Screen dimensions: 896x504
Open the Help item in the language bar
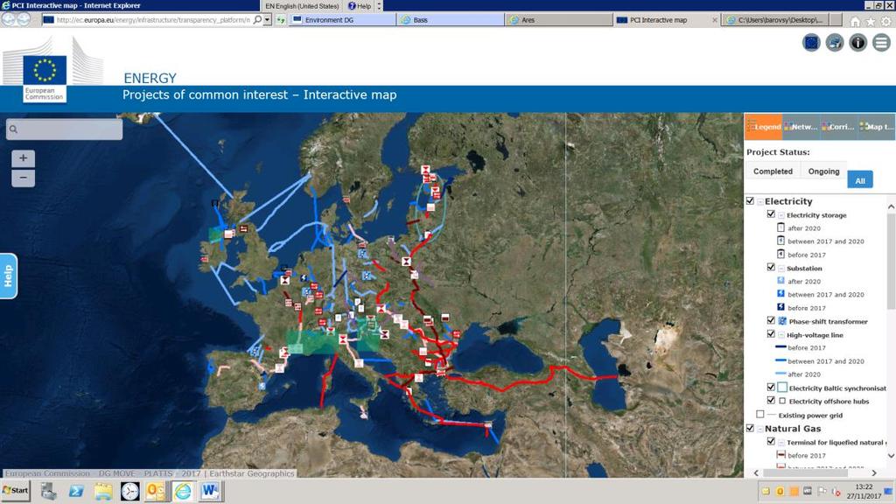pyautogui.click(x=360, y=6)
